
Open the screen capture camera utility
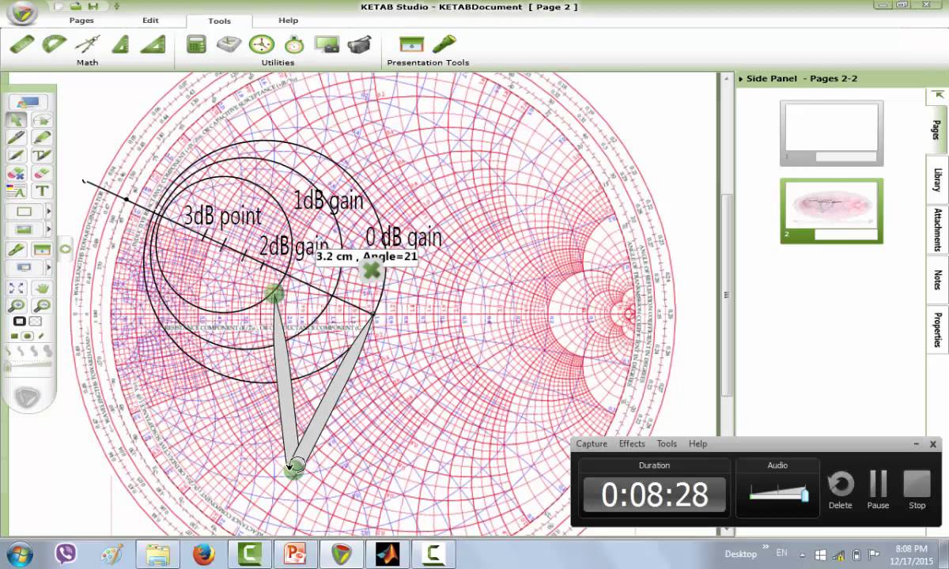(327, 43)
